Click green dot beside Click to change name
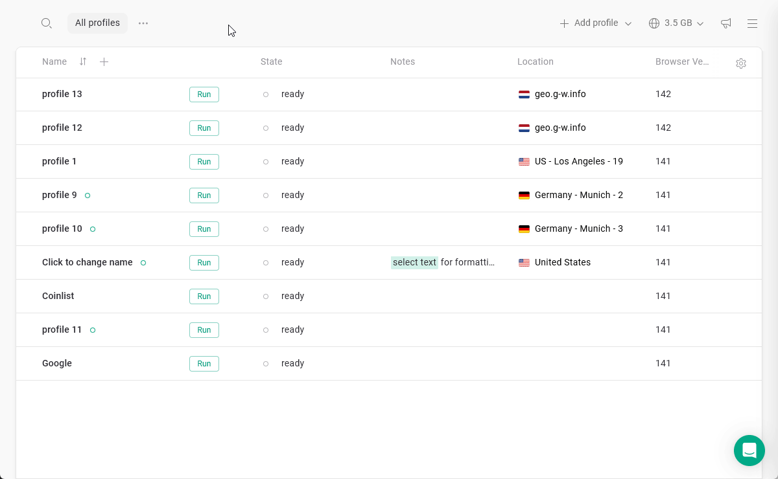 tap(143, 263)
